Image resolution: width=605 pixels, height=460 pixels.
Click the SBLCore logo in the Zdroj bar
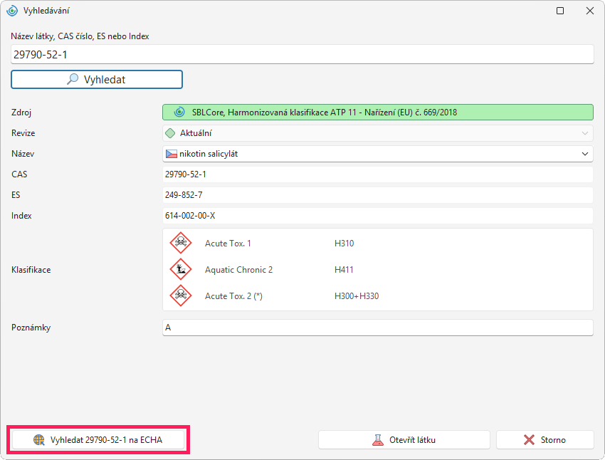(x=179, y=113)
